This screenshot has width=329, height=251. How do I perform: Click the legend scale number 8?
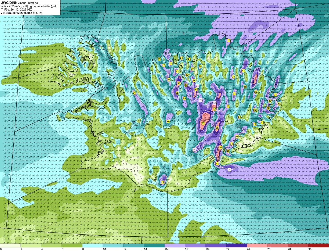(83, 249)
